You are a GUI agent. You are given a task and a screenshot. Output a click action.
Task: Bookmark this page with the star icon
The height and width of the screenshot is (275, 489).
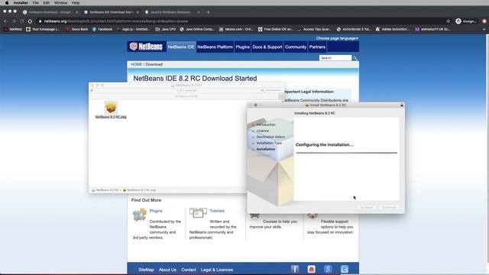point(449,21)
